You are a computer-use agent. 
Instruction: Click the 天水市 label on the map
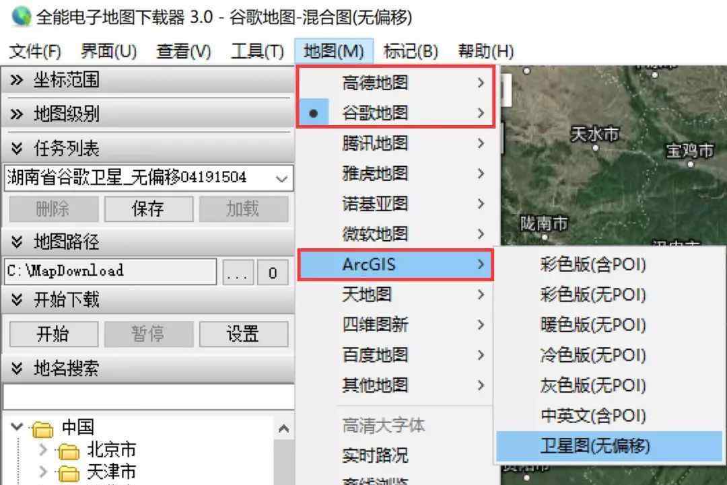coord(595,135)
